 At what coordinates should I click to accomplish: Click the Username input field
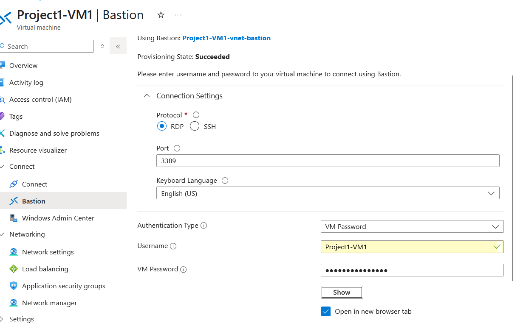click(412, 247)
